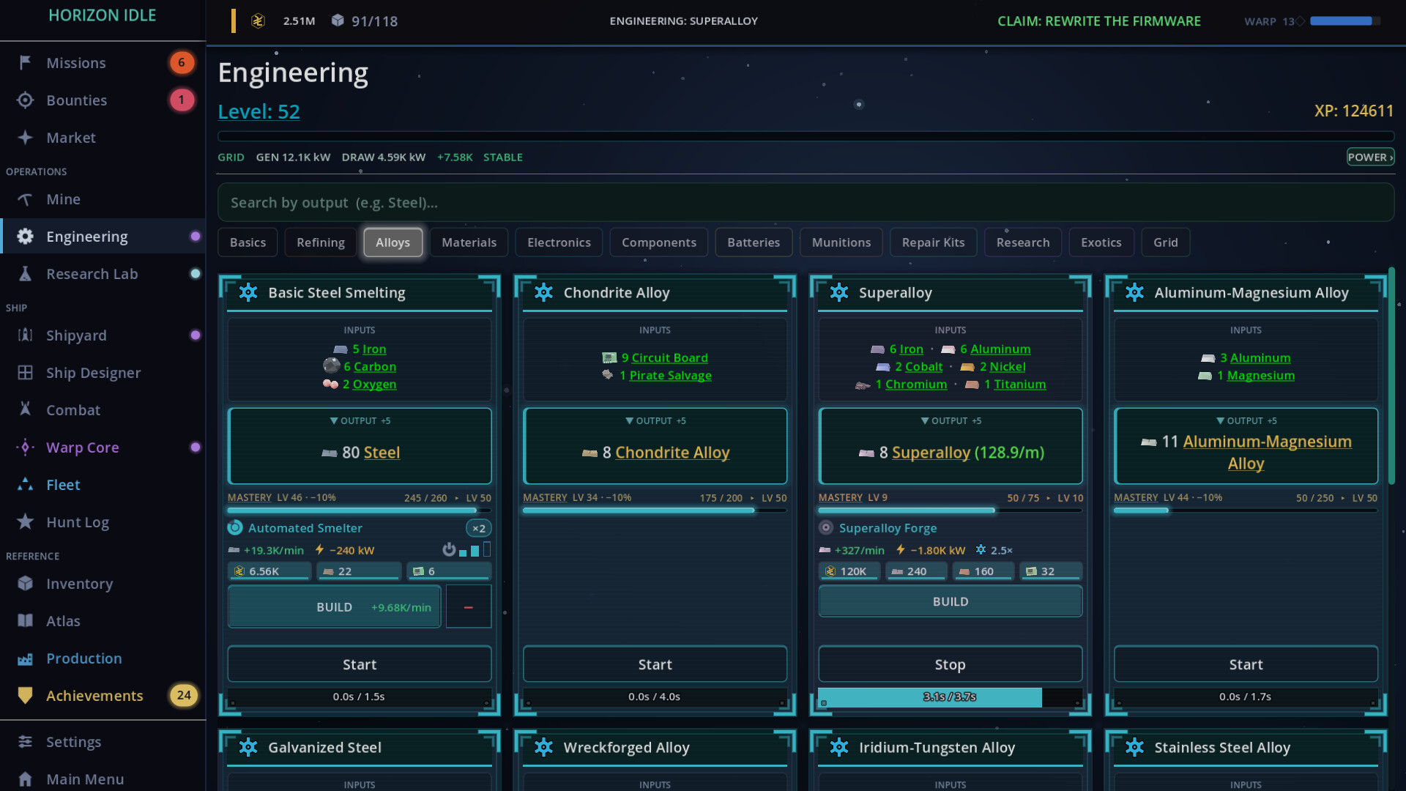Click the Warp Core icon
This screenshot has width=1406, height=791.
pyautogui.click(x=25, y=448)
